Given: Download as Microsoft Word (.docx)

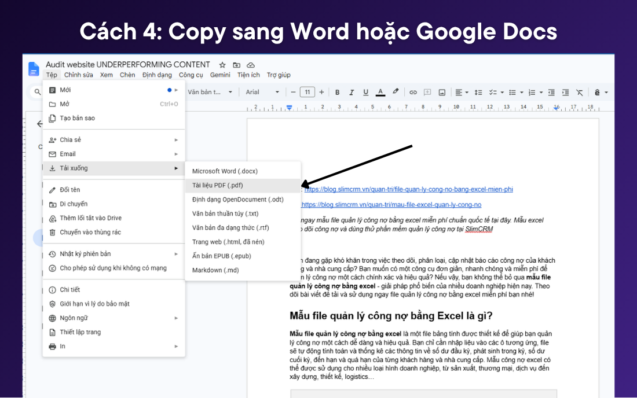Looking at the screenshot, I should point(243,171).
